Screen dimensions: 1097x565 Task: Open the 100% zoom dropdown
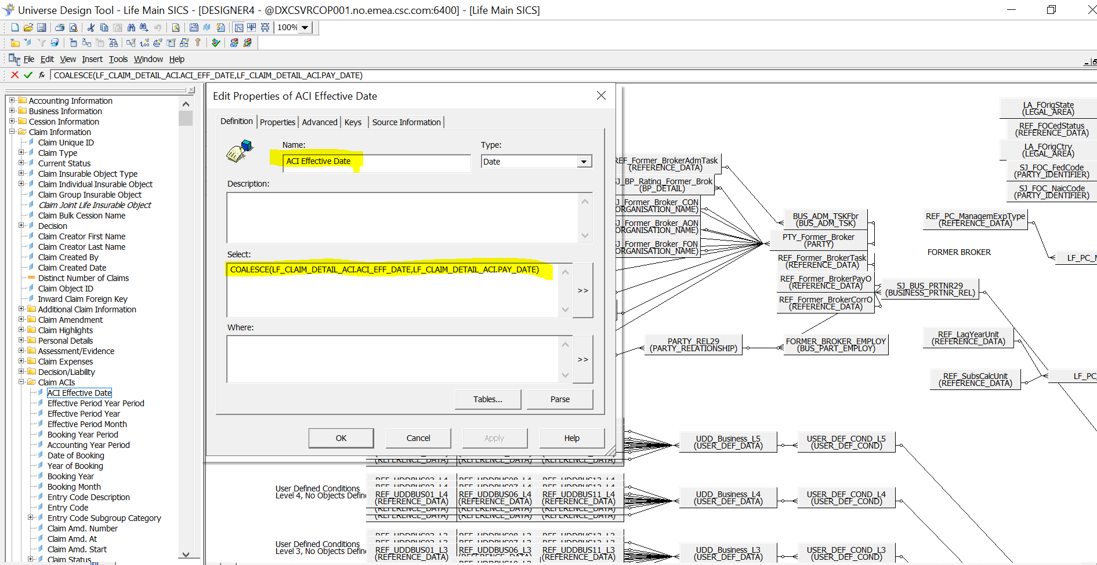pyautogui.click(x=305, y=27)
